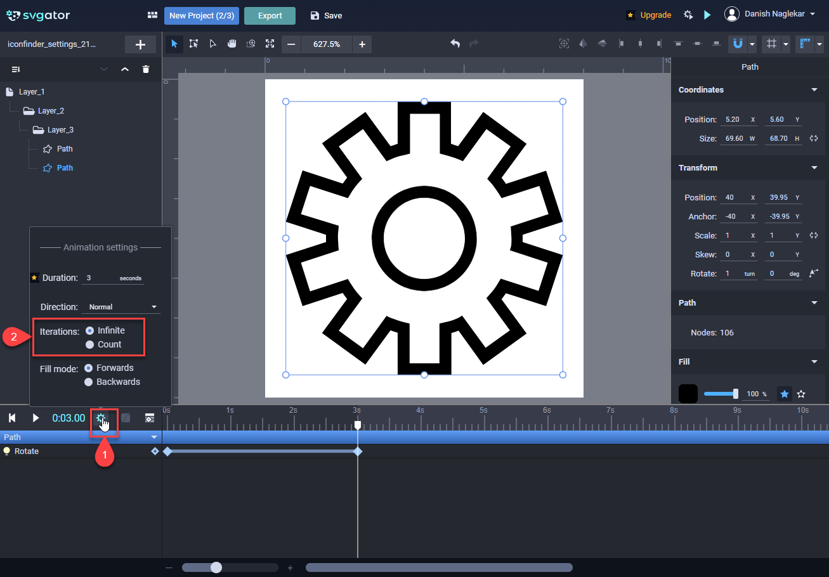
Task: Select Count iterations radio button
Action: 90,344
